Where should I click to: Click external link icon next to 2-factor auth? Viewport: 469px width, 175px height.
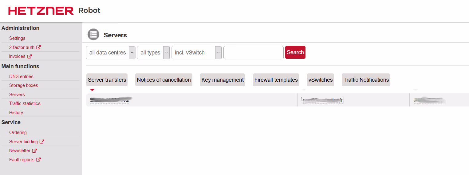38,47
